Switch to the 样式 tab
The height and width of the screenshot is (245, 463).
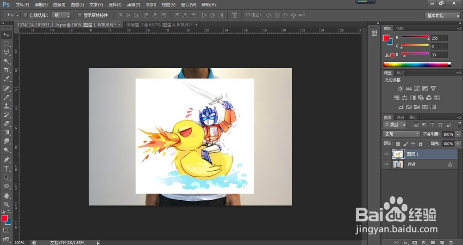[400, 73]
